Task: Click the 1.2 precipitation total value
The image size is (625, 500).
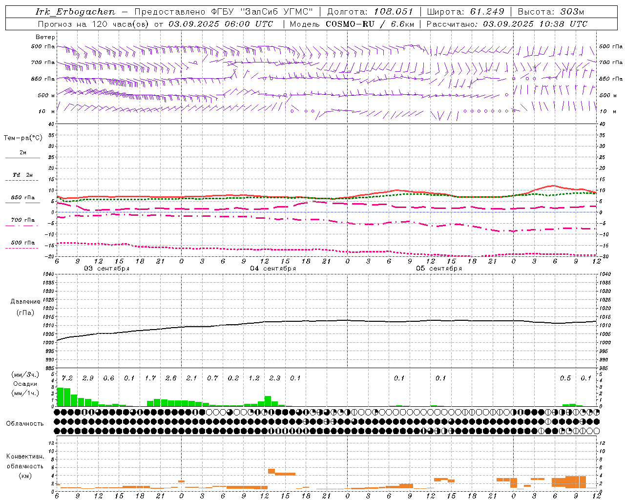Action: (x=254, y=378)
